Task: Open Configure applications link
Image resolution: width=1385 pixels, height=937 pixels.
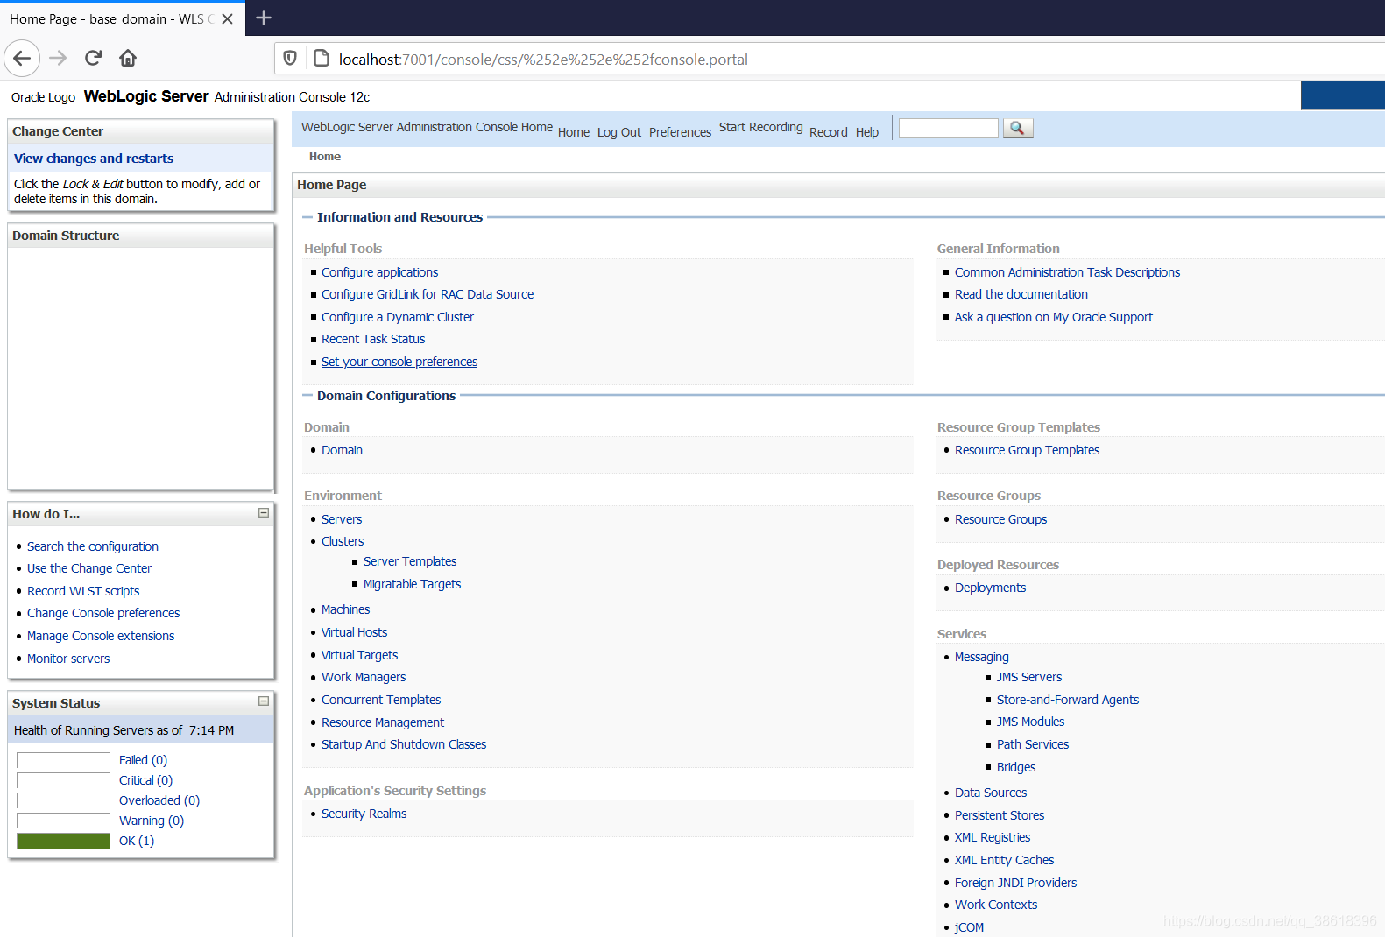Action: coord(380,272)
